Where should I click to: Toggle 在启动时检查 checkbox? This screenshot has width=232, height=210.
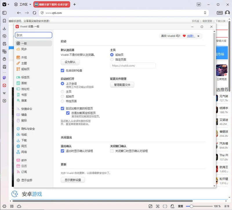tap(62, 70)
